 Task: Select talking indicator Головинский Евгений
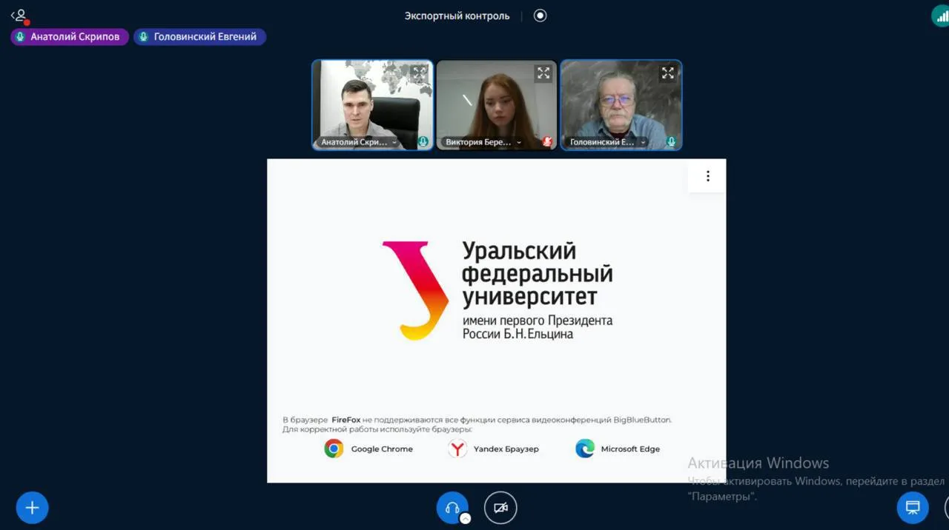pos(199,36)
